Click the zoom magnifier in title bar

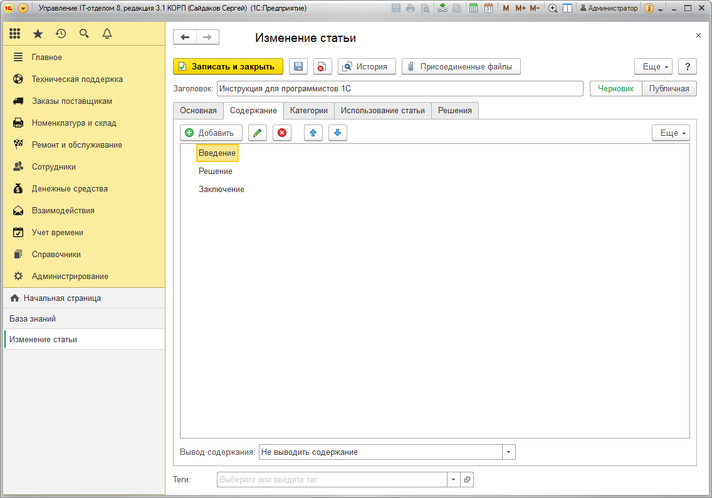(x=553, y=8)
